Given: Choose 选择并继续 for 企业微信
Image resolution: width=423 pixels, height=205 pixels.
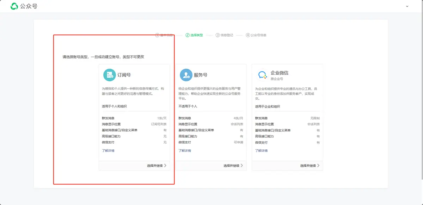Looking at the screenshot, I should (310, 166).
